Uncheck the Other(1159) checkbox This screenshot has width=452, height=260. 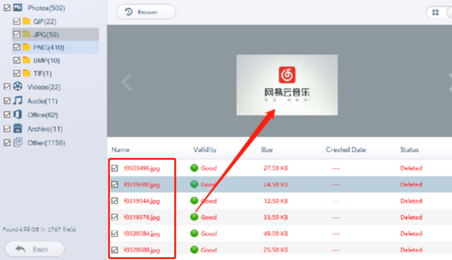tap(7, 143)
